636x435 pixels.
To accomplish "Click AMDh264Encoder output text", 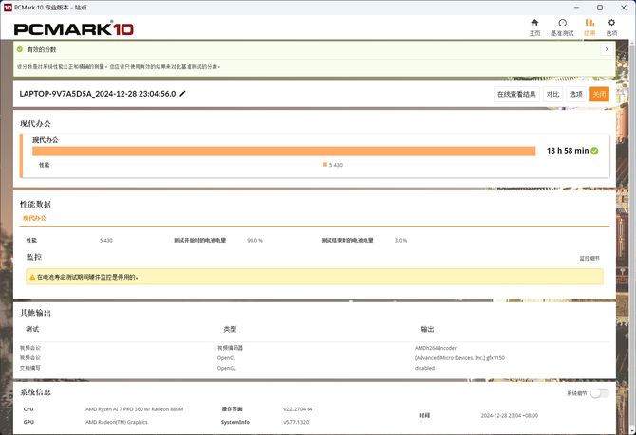I will coord(435,348).
